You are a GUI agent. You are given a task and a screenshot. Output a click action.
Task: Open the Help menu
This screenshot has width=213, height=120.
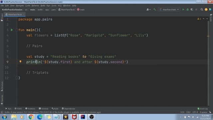[74, 6]
